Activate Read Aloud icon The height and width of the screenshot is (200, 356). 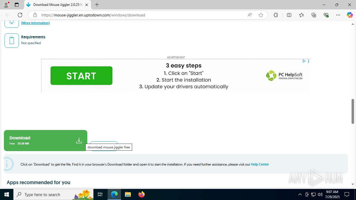[x=250, y=15]
